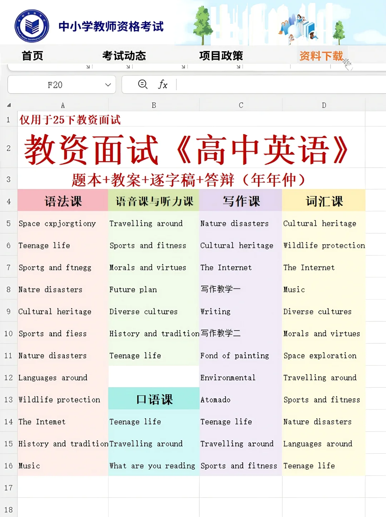386x517 pixels.
Task: Select the pink 语法课 header cell
Action: (63, 201)
